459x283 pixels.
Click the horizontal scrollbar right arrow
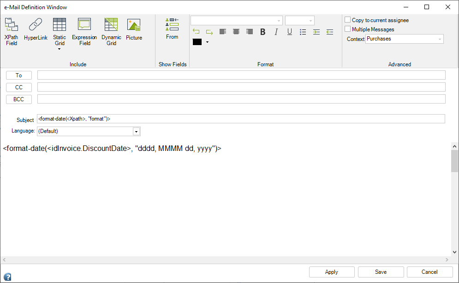(447, 260)
